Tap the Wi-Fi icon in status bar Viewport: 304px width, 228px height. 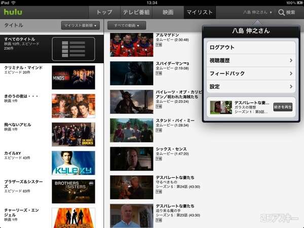tap(13, 3)
